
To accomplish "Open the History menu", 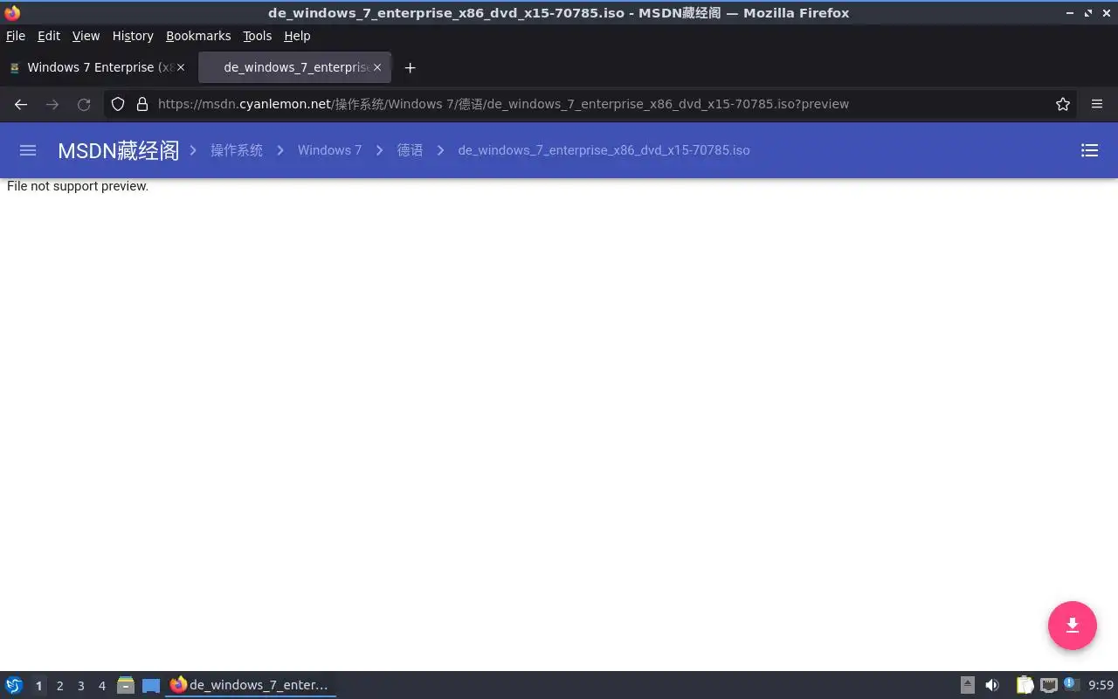I will tap(133, 36).
